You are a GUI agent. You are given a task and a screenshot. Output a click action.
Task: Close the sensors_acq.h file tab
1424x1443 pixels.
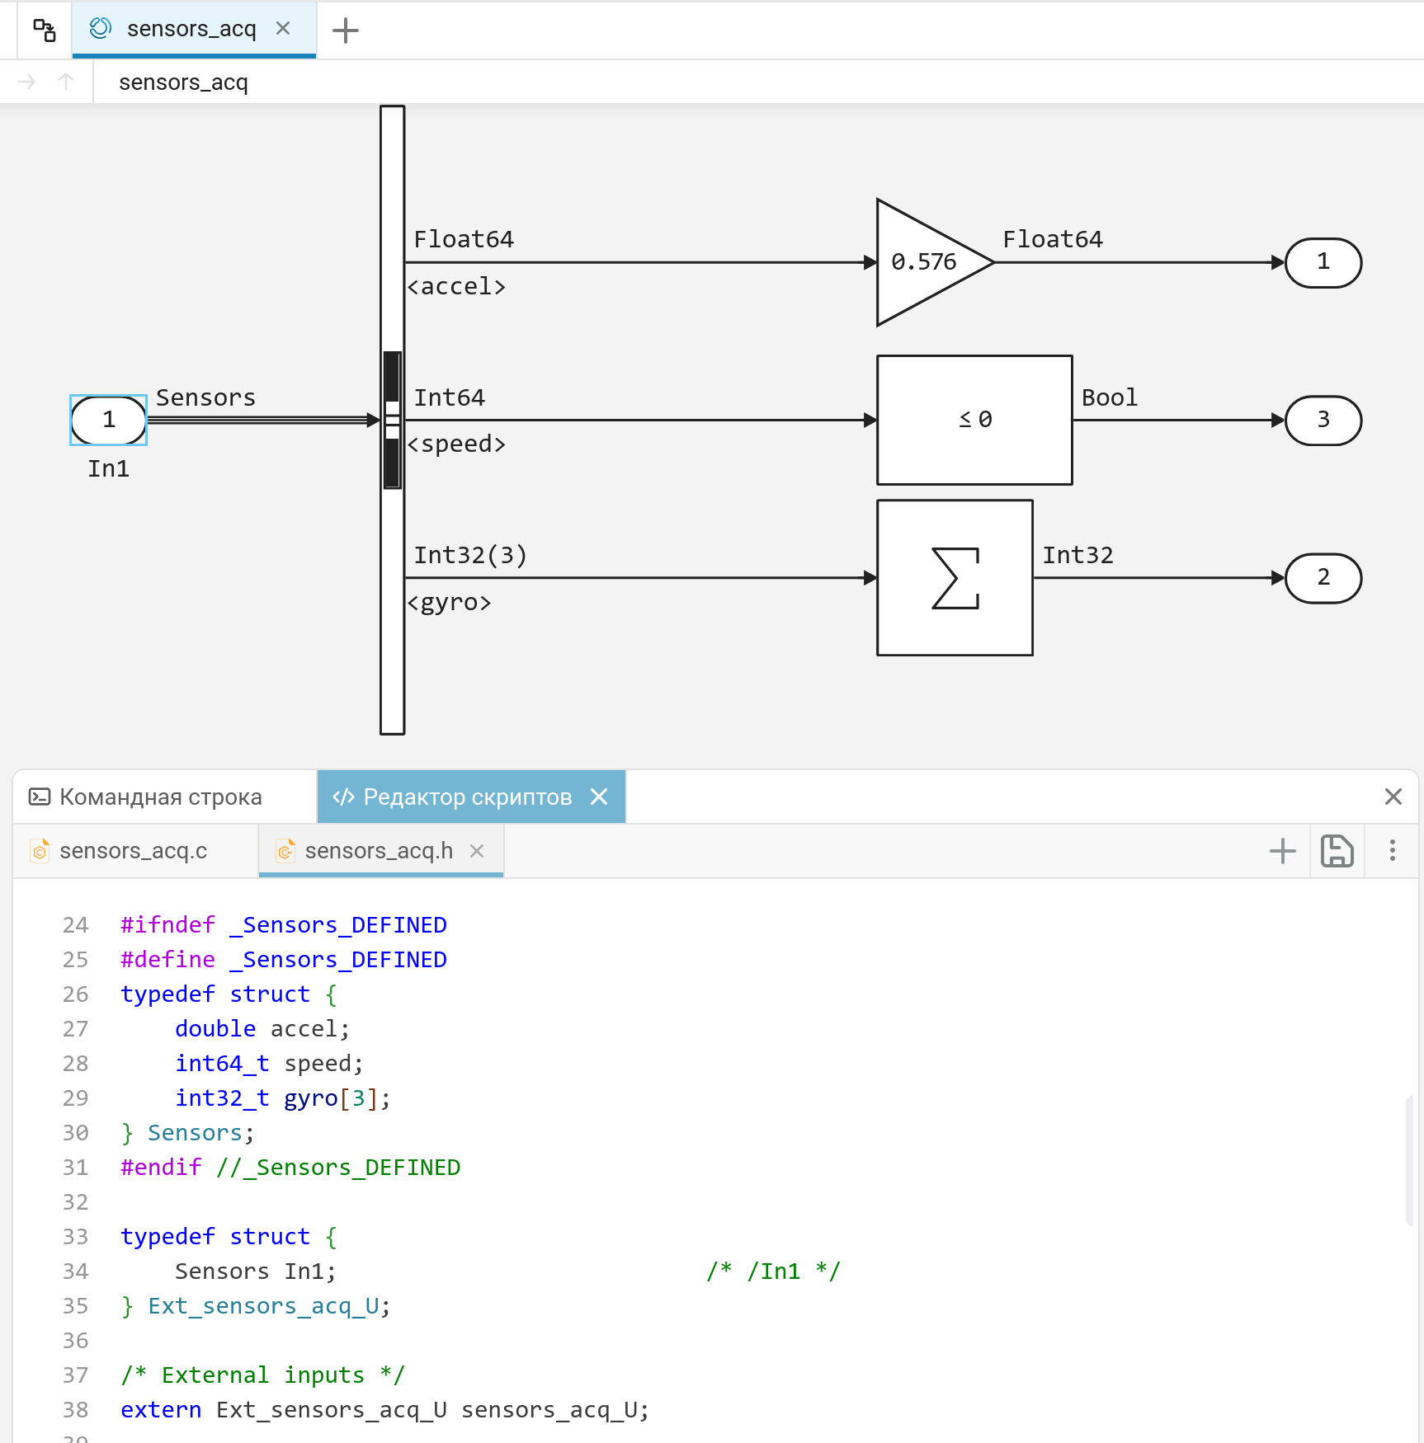[477, 851]
